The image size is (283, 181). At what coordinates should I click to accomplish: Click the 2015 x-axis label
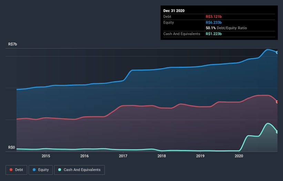(46, 156)
